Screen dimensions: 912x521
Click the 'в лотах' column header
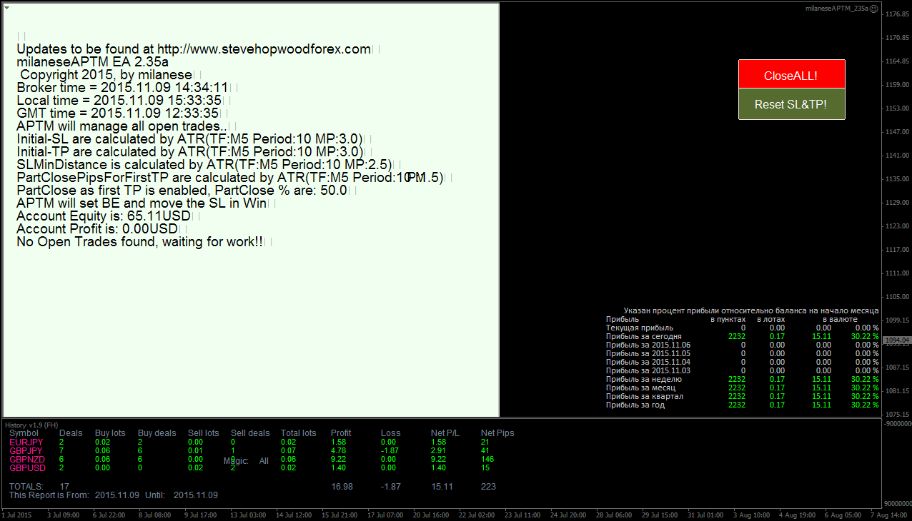[x=771, y=319]
